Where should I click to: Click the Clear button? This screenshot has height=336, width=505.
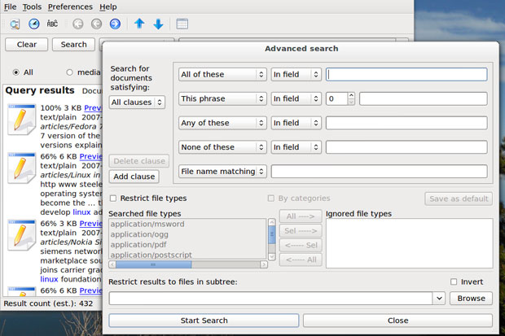click(x=26, y=45)
